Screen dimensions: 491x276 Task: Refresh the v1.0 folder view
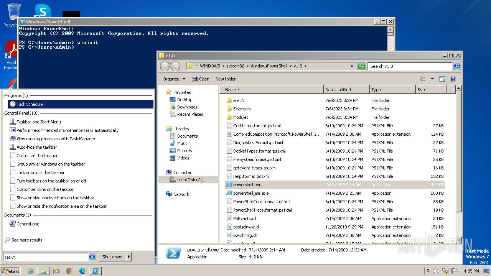click(361, 66)
